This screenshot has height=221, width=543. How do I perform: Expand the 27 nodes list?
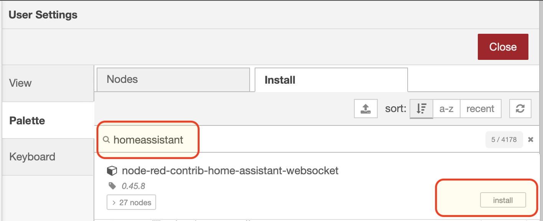(x=132, y=202)
